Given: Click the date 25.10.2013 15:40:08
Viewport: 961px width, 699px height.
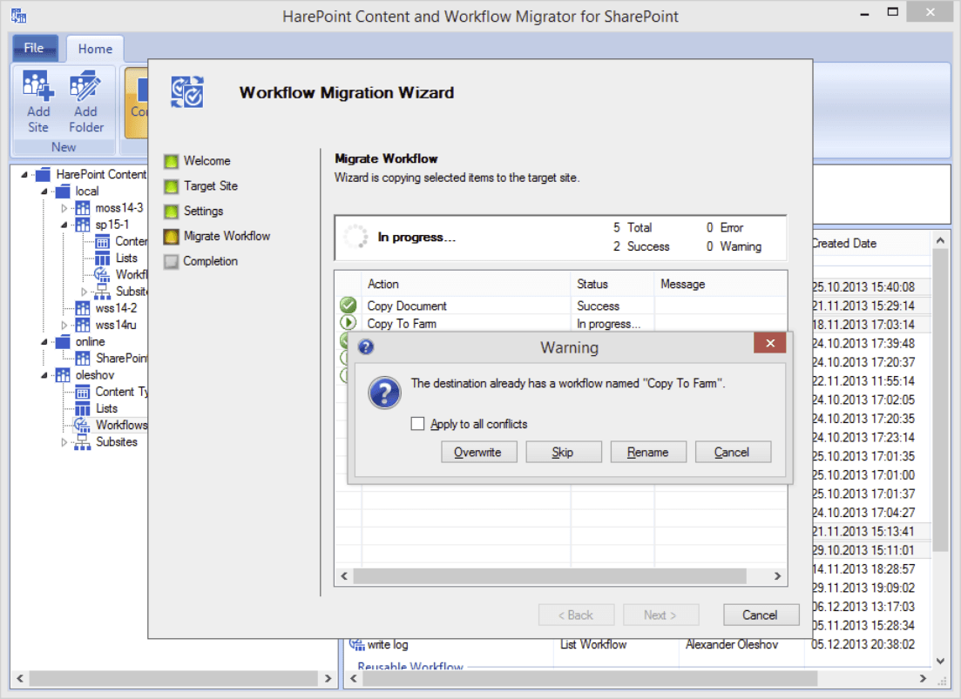Looking at the screenshot, I should point(863,286).
